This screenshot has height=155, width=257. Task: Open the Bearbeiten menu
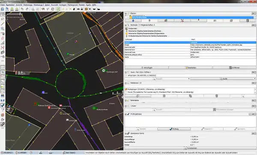10,5
